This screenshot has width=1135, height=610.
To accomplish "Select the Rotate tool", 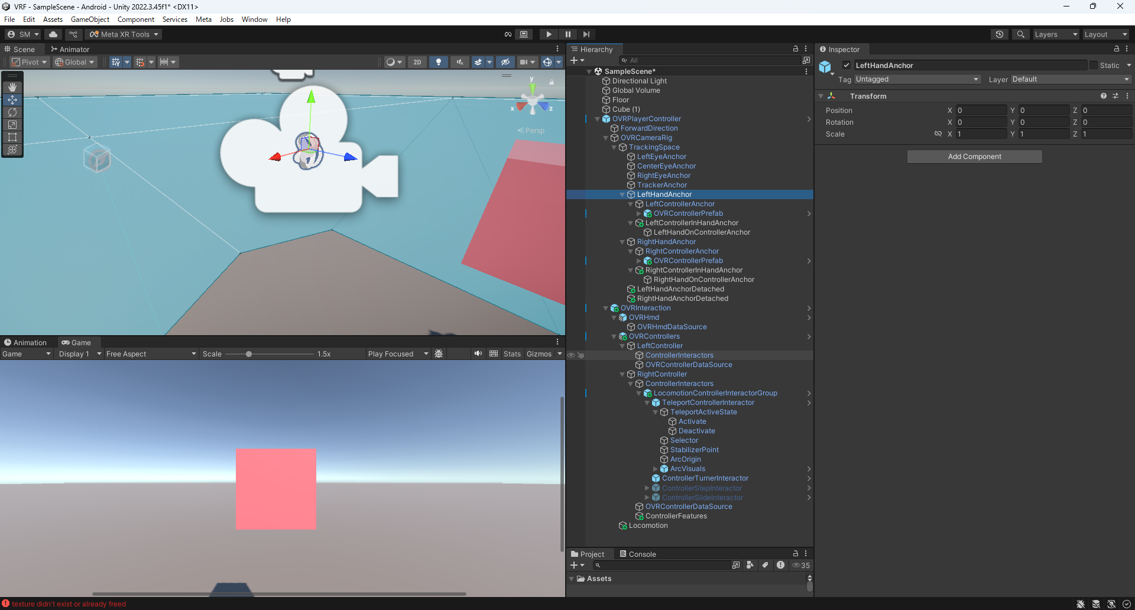I will point(12,112).
